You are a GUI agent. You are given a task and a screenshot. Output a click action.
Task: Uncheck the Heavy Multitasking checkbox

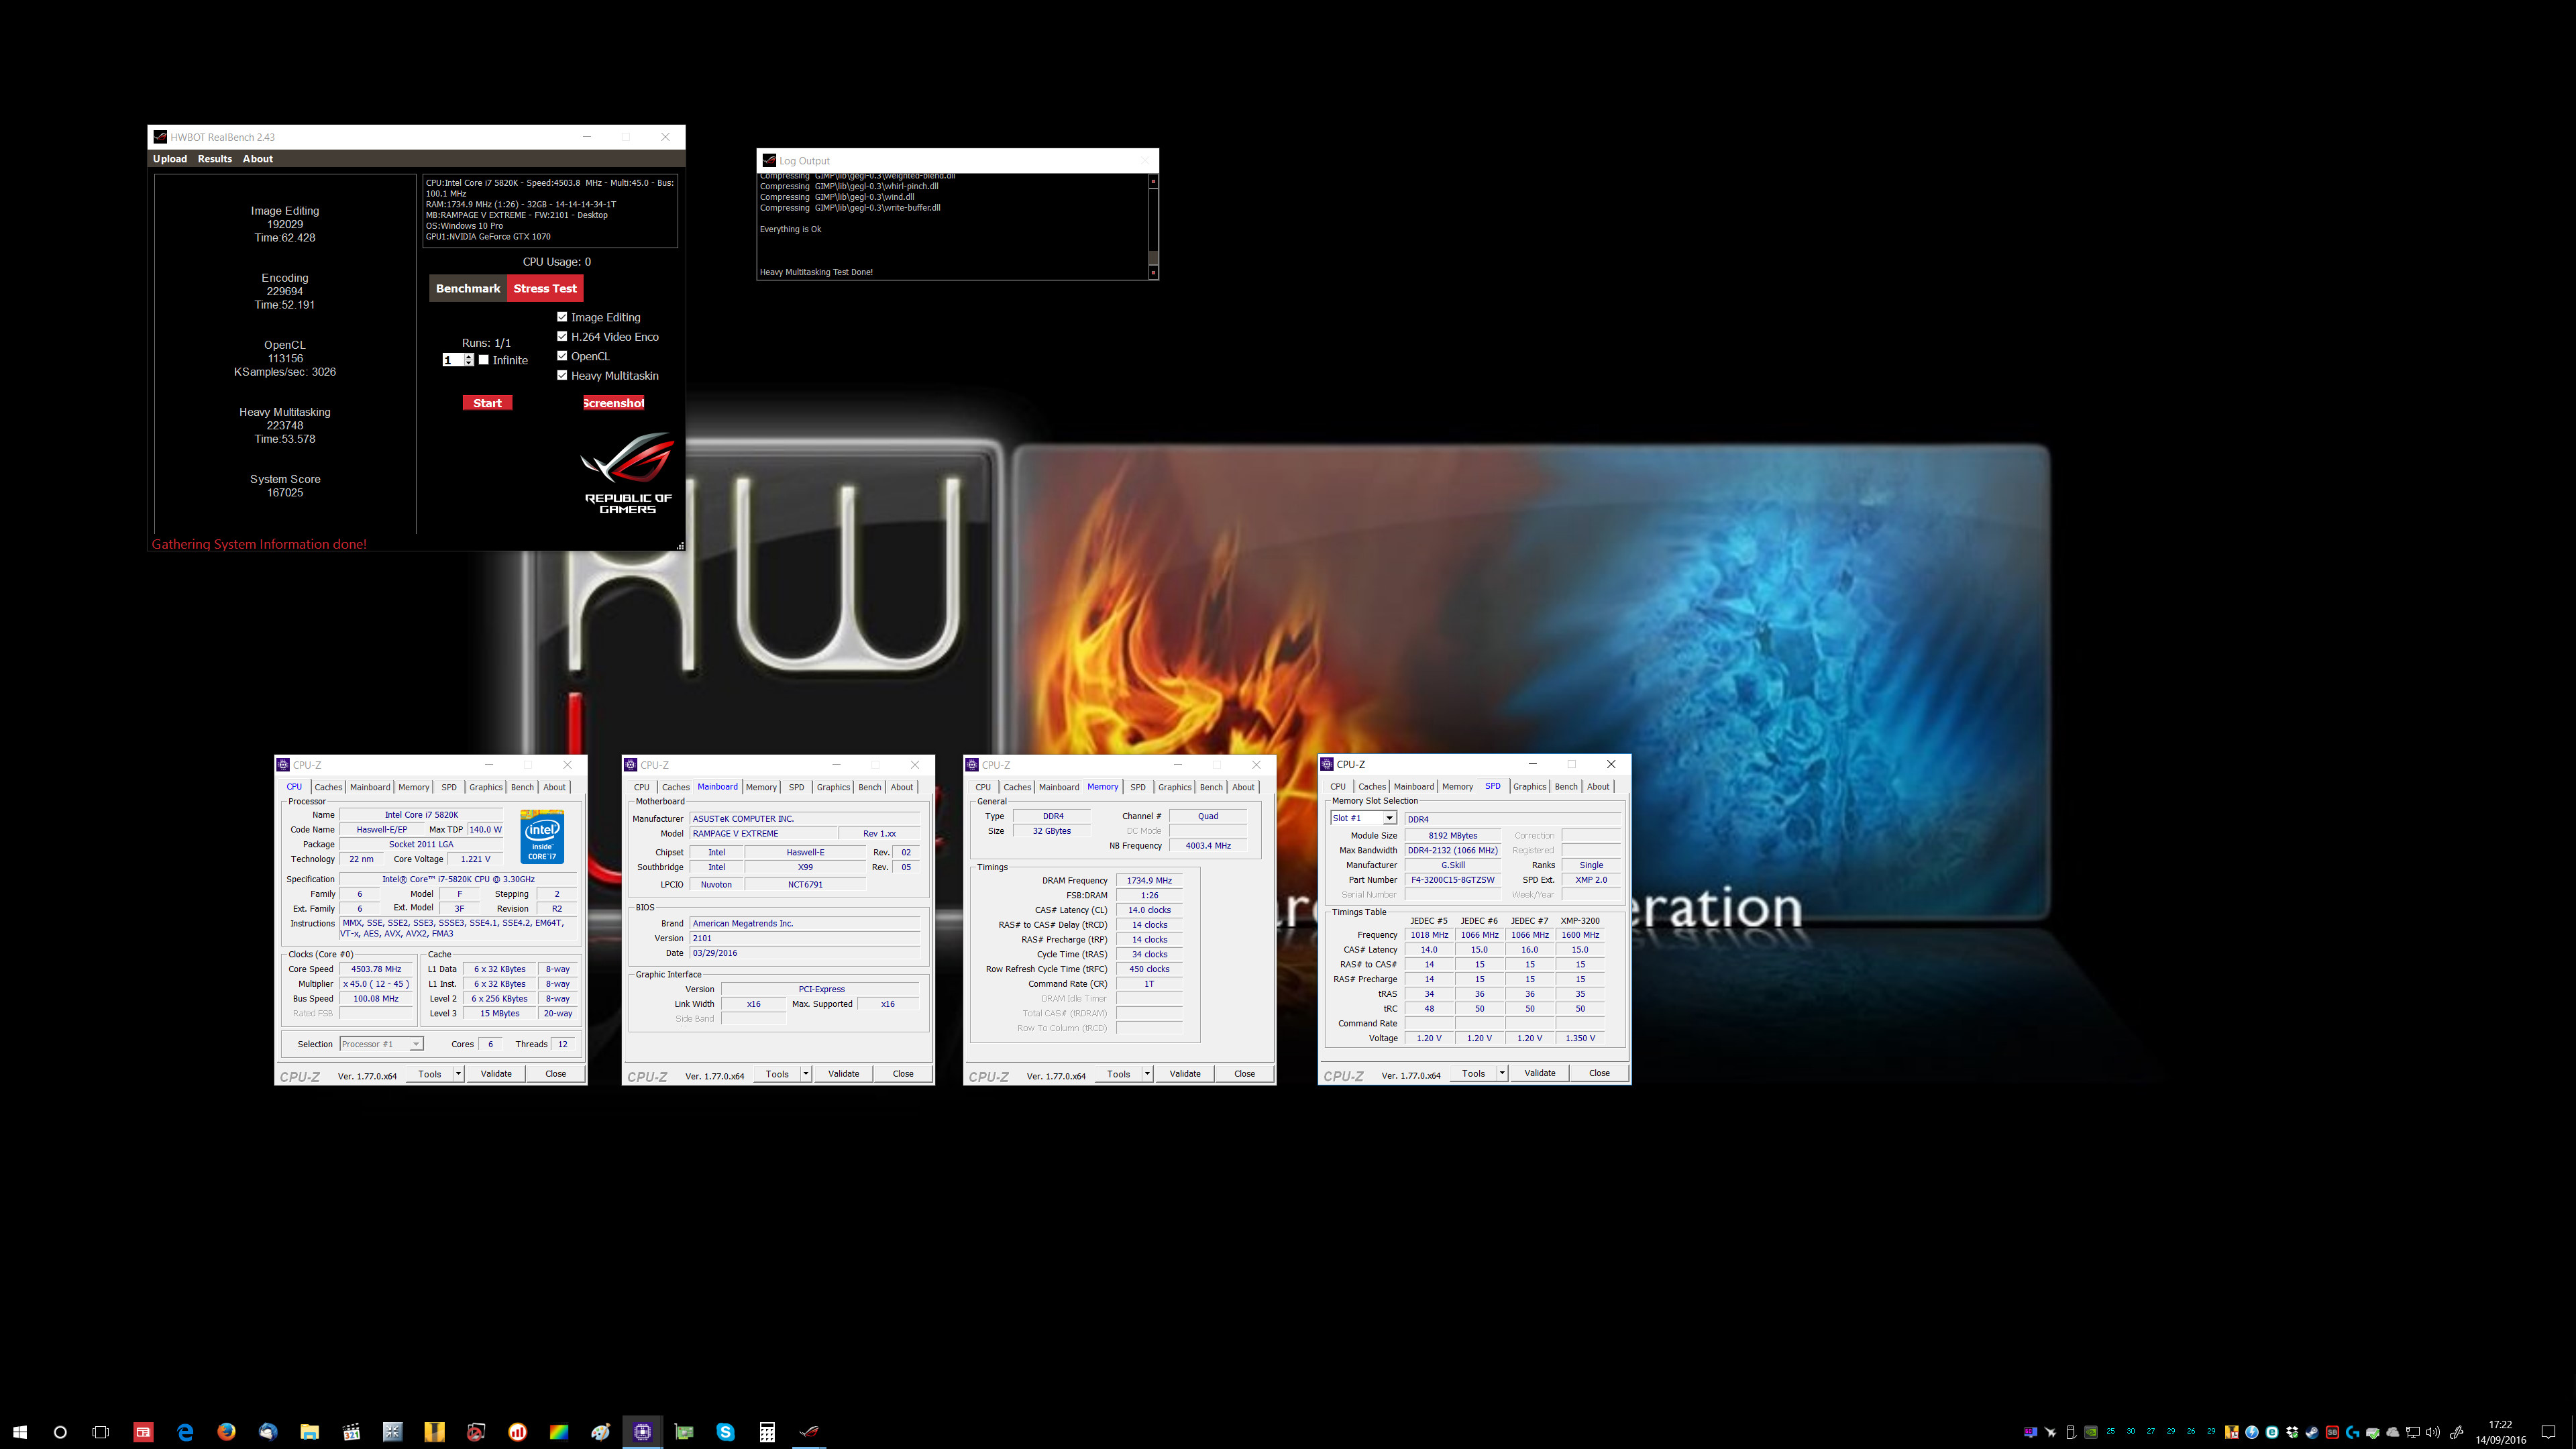pos(562,375)
